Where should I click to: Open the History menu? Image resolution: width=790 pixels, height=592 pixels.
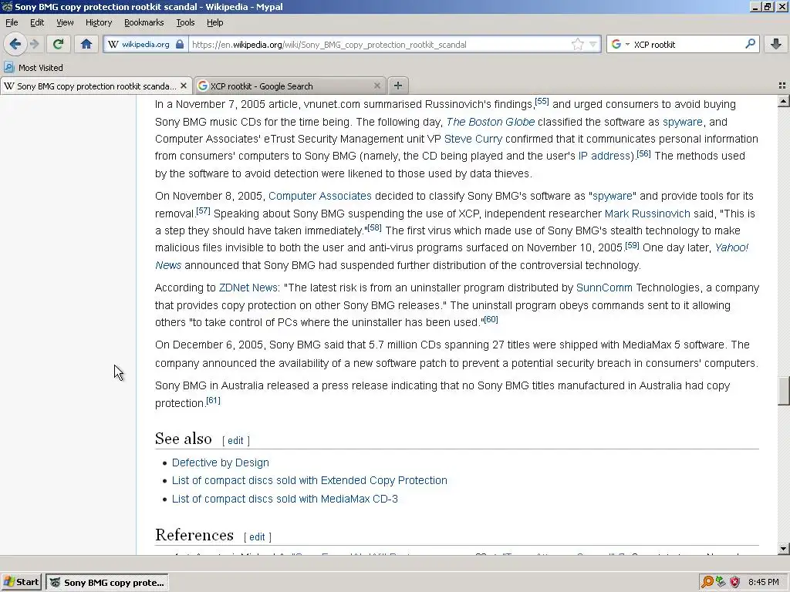99,22
